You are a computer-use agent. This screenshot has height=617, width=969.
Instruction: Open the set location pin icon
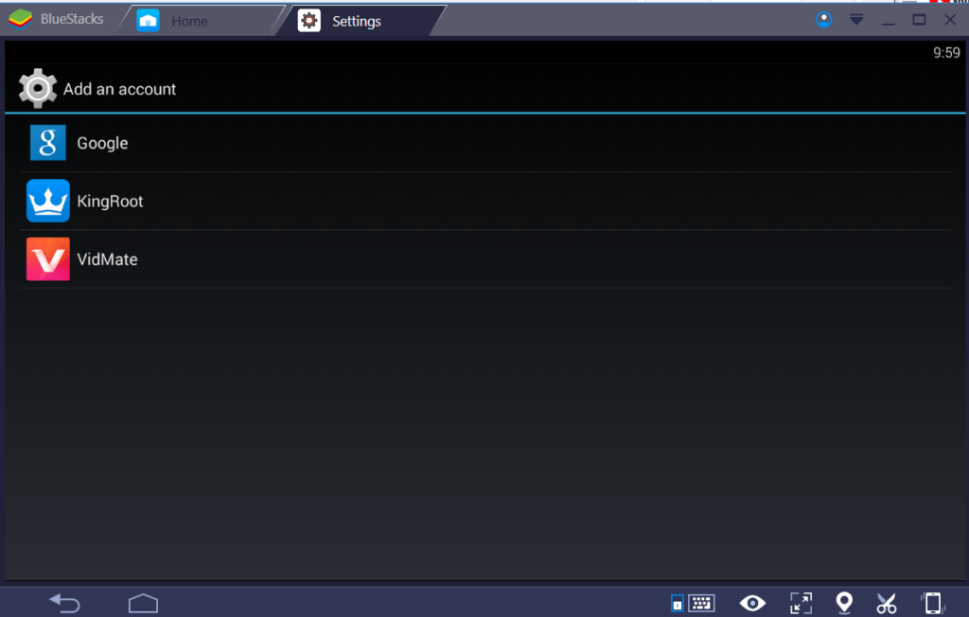point(844,603)
